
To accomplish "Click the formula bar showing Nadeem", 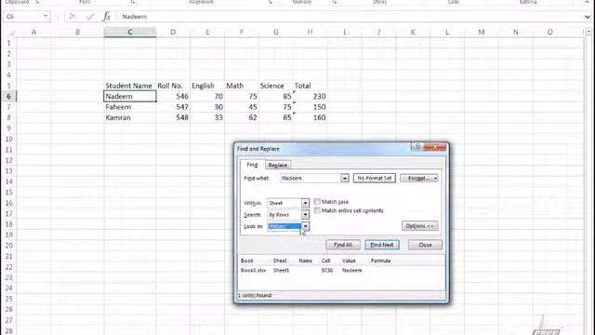I will pyautogui.click(x=351, y=17).
